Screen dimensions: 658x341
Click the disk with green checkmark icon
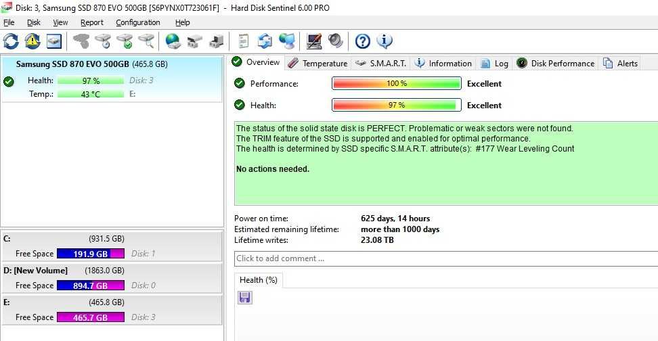125,41
